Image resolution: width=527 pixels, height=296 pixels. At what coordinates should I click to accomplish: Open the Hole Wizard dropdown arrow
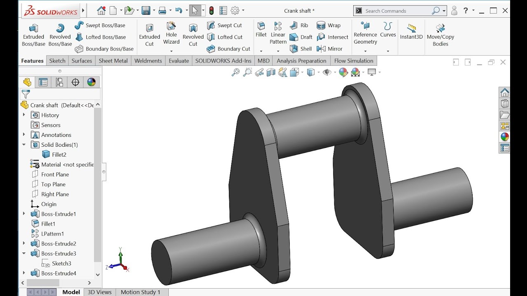pyautogui.click(x=171, y=51)
